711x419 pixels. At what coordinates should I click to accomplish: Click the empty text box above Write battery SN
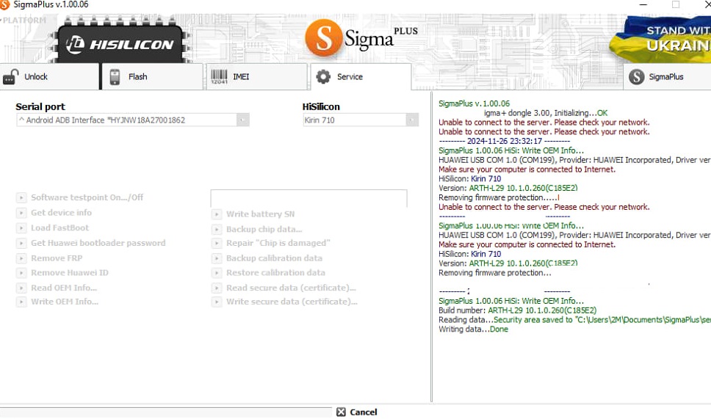click(308, 198)
